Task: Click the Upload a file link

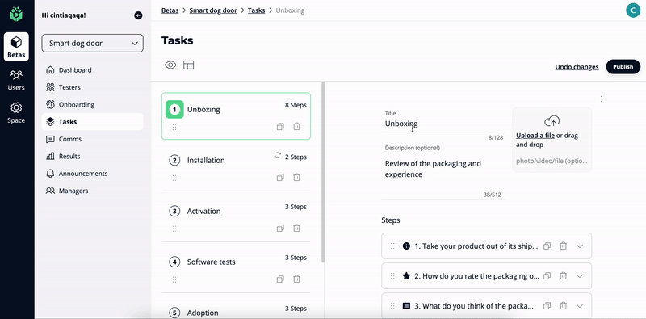Action: click(535, 136)
